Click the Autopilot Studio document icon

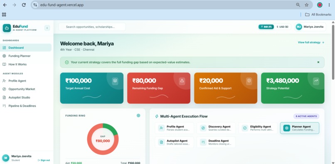(x=4, y=98)
